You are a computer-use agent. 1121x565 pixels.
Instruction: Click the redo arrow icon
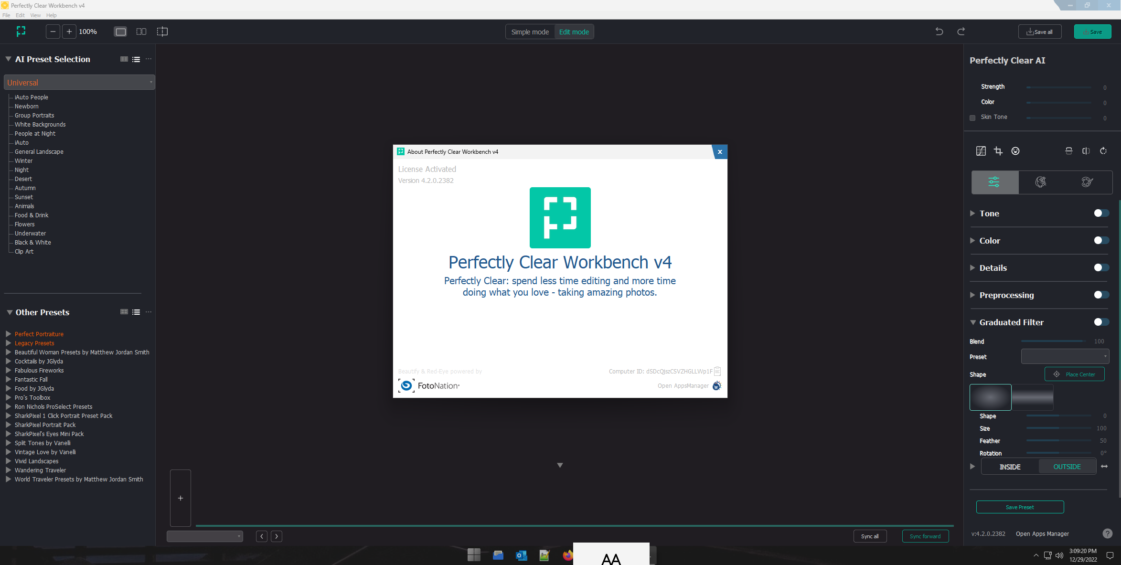pos(961,32)
